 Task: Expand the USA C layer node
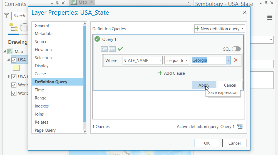[9, 76]
